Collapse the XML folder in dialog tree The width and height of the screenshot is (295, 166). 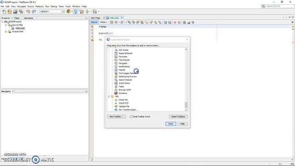109,96
